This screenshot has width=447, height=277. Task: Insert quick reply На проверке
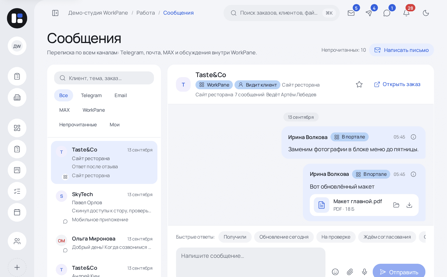(x=336, y=237)
